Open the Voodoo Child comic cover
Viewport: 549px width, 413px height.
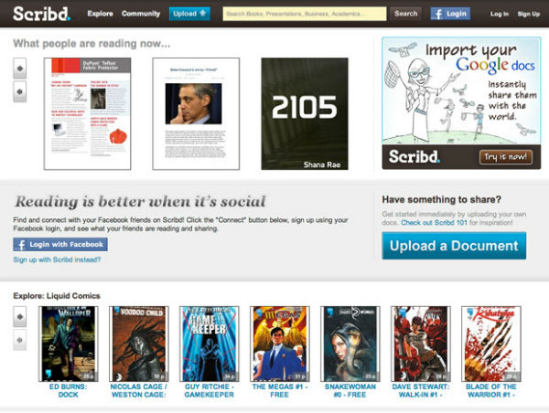(138, 343)
